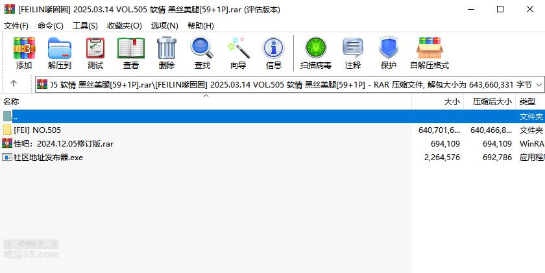Image resolution: width=545 pixels, height=273 pixels.
Task: Click the Find (查找) magnifier icon
Action: [x=202, y=53]
